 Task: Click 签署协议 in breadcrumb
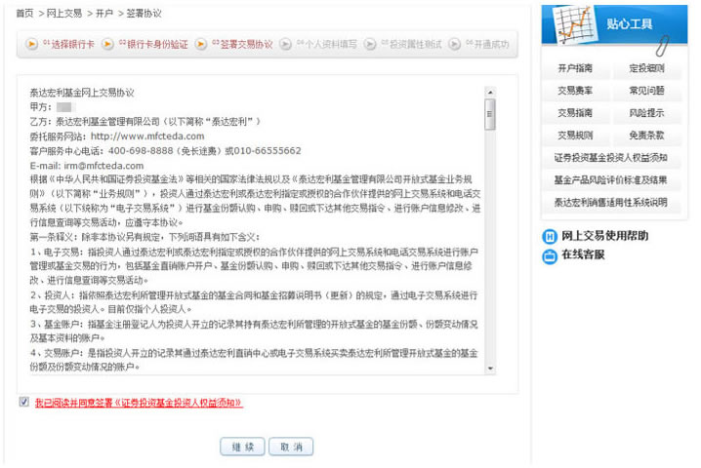coord(144,14)
